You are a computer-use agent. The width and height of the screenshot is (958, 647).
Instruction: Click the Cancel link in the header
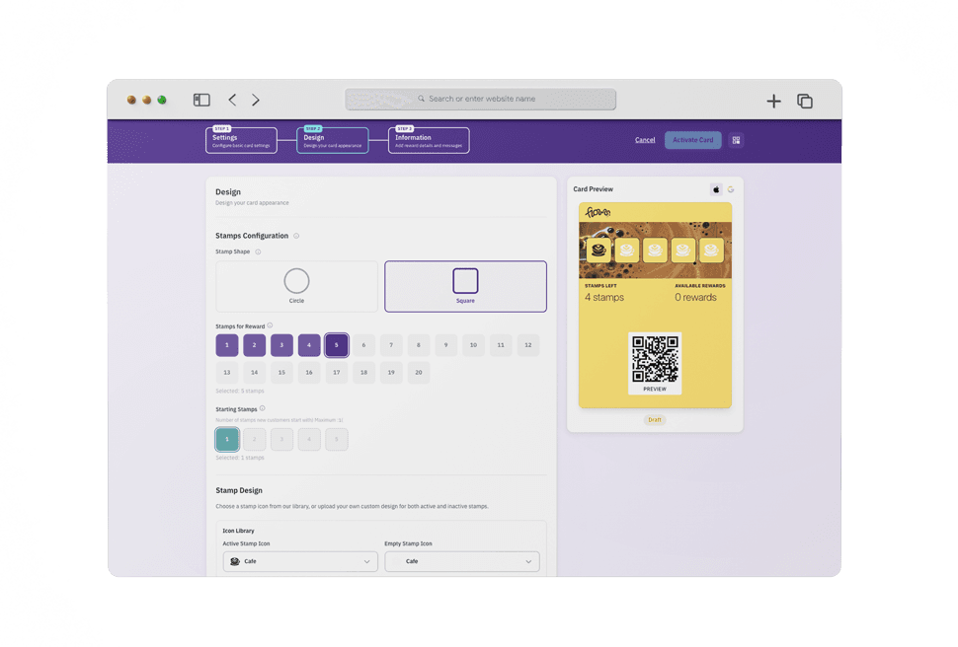[x=645, y=139]
